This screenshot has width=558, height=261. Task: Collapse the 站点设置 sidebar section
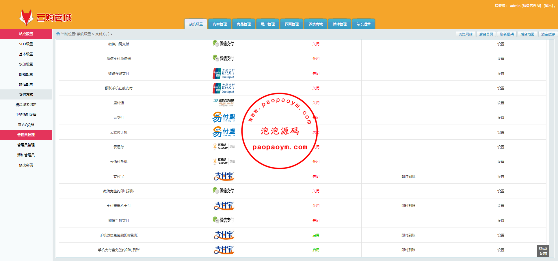(x=26, y=34)
